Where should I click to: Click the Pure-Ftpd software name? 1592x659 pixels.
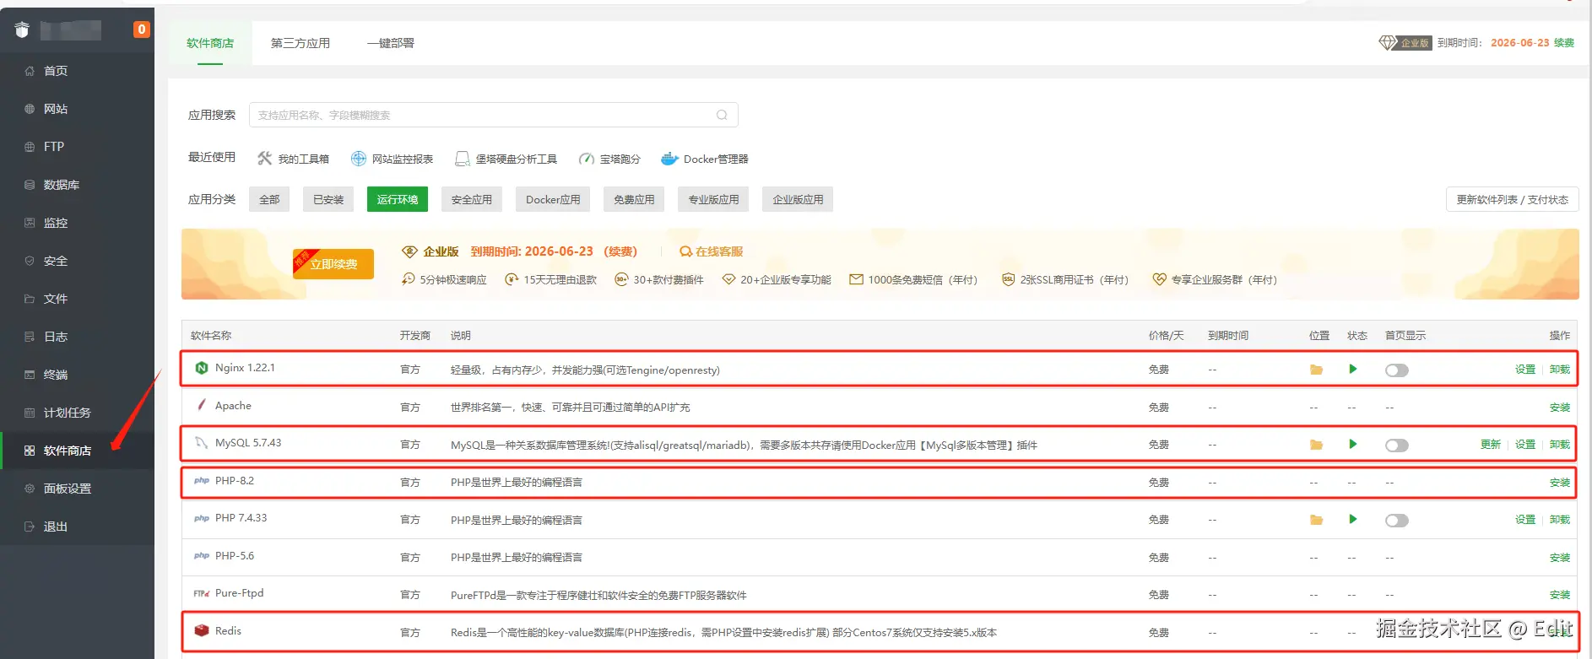point(239,593)
